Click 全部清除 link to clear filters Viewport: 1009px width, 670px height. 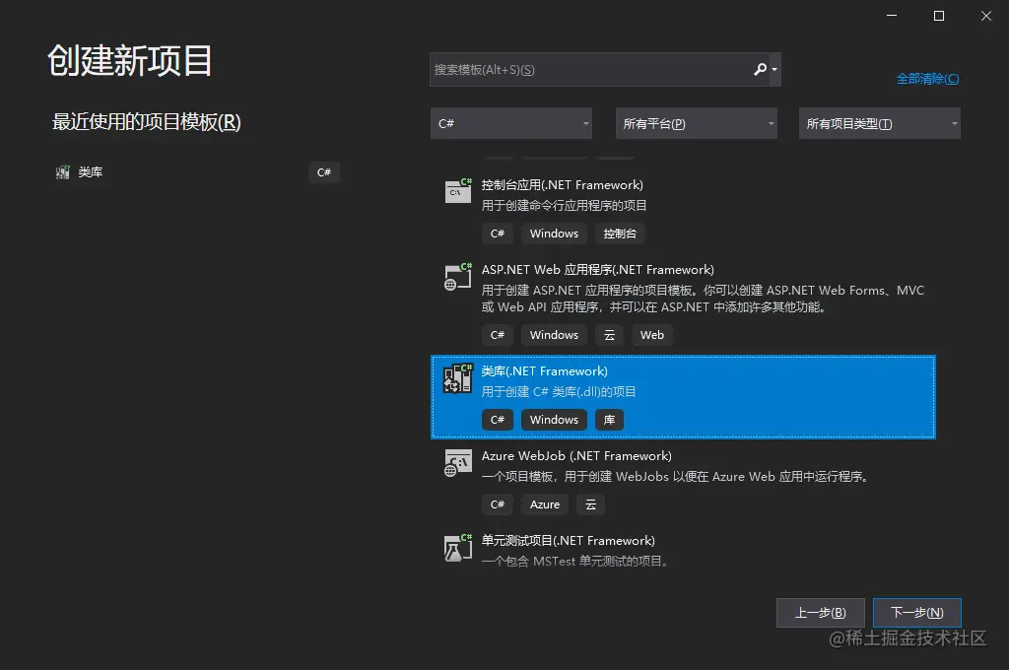[x=927, y=79]
